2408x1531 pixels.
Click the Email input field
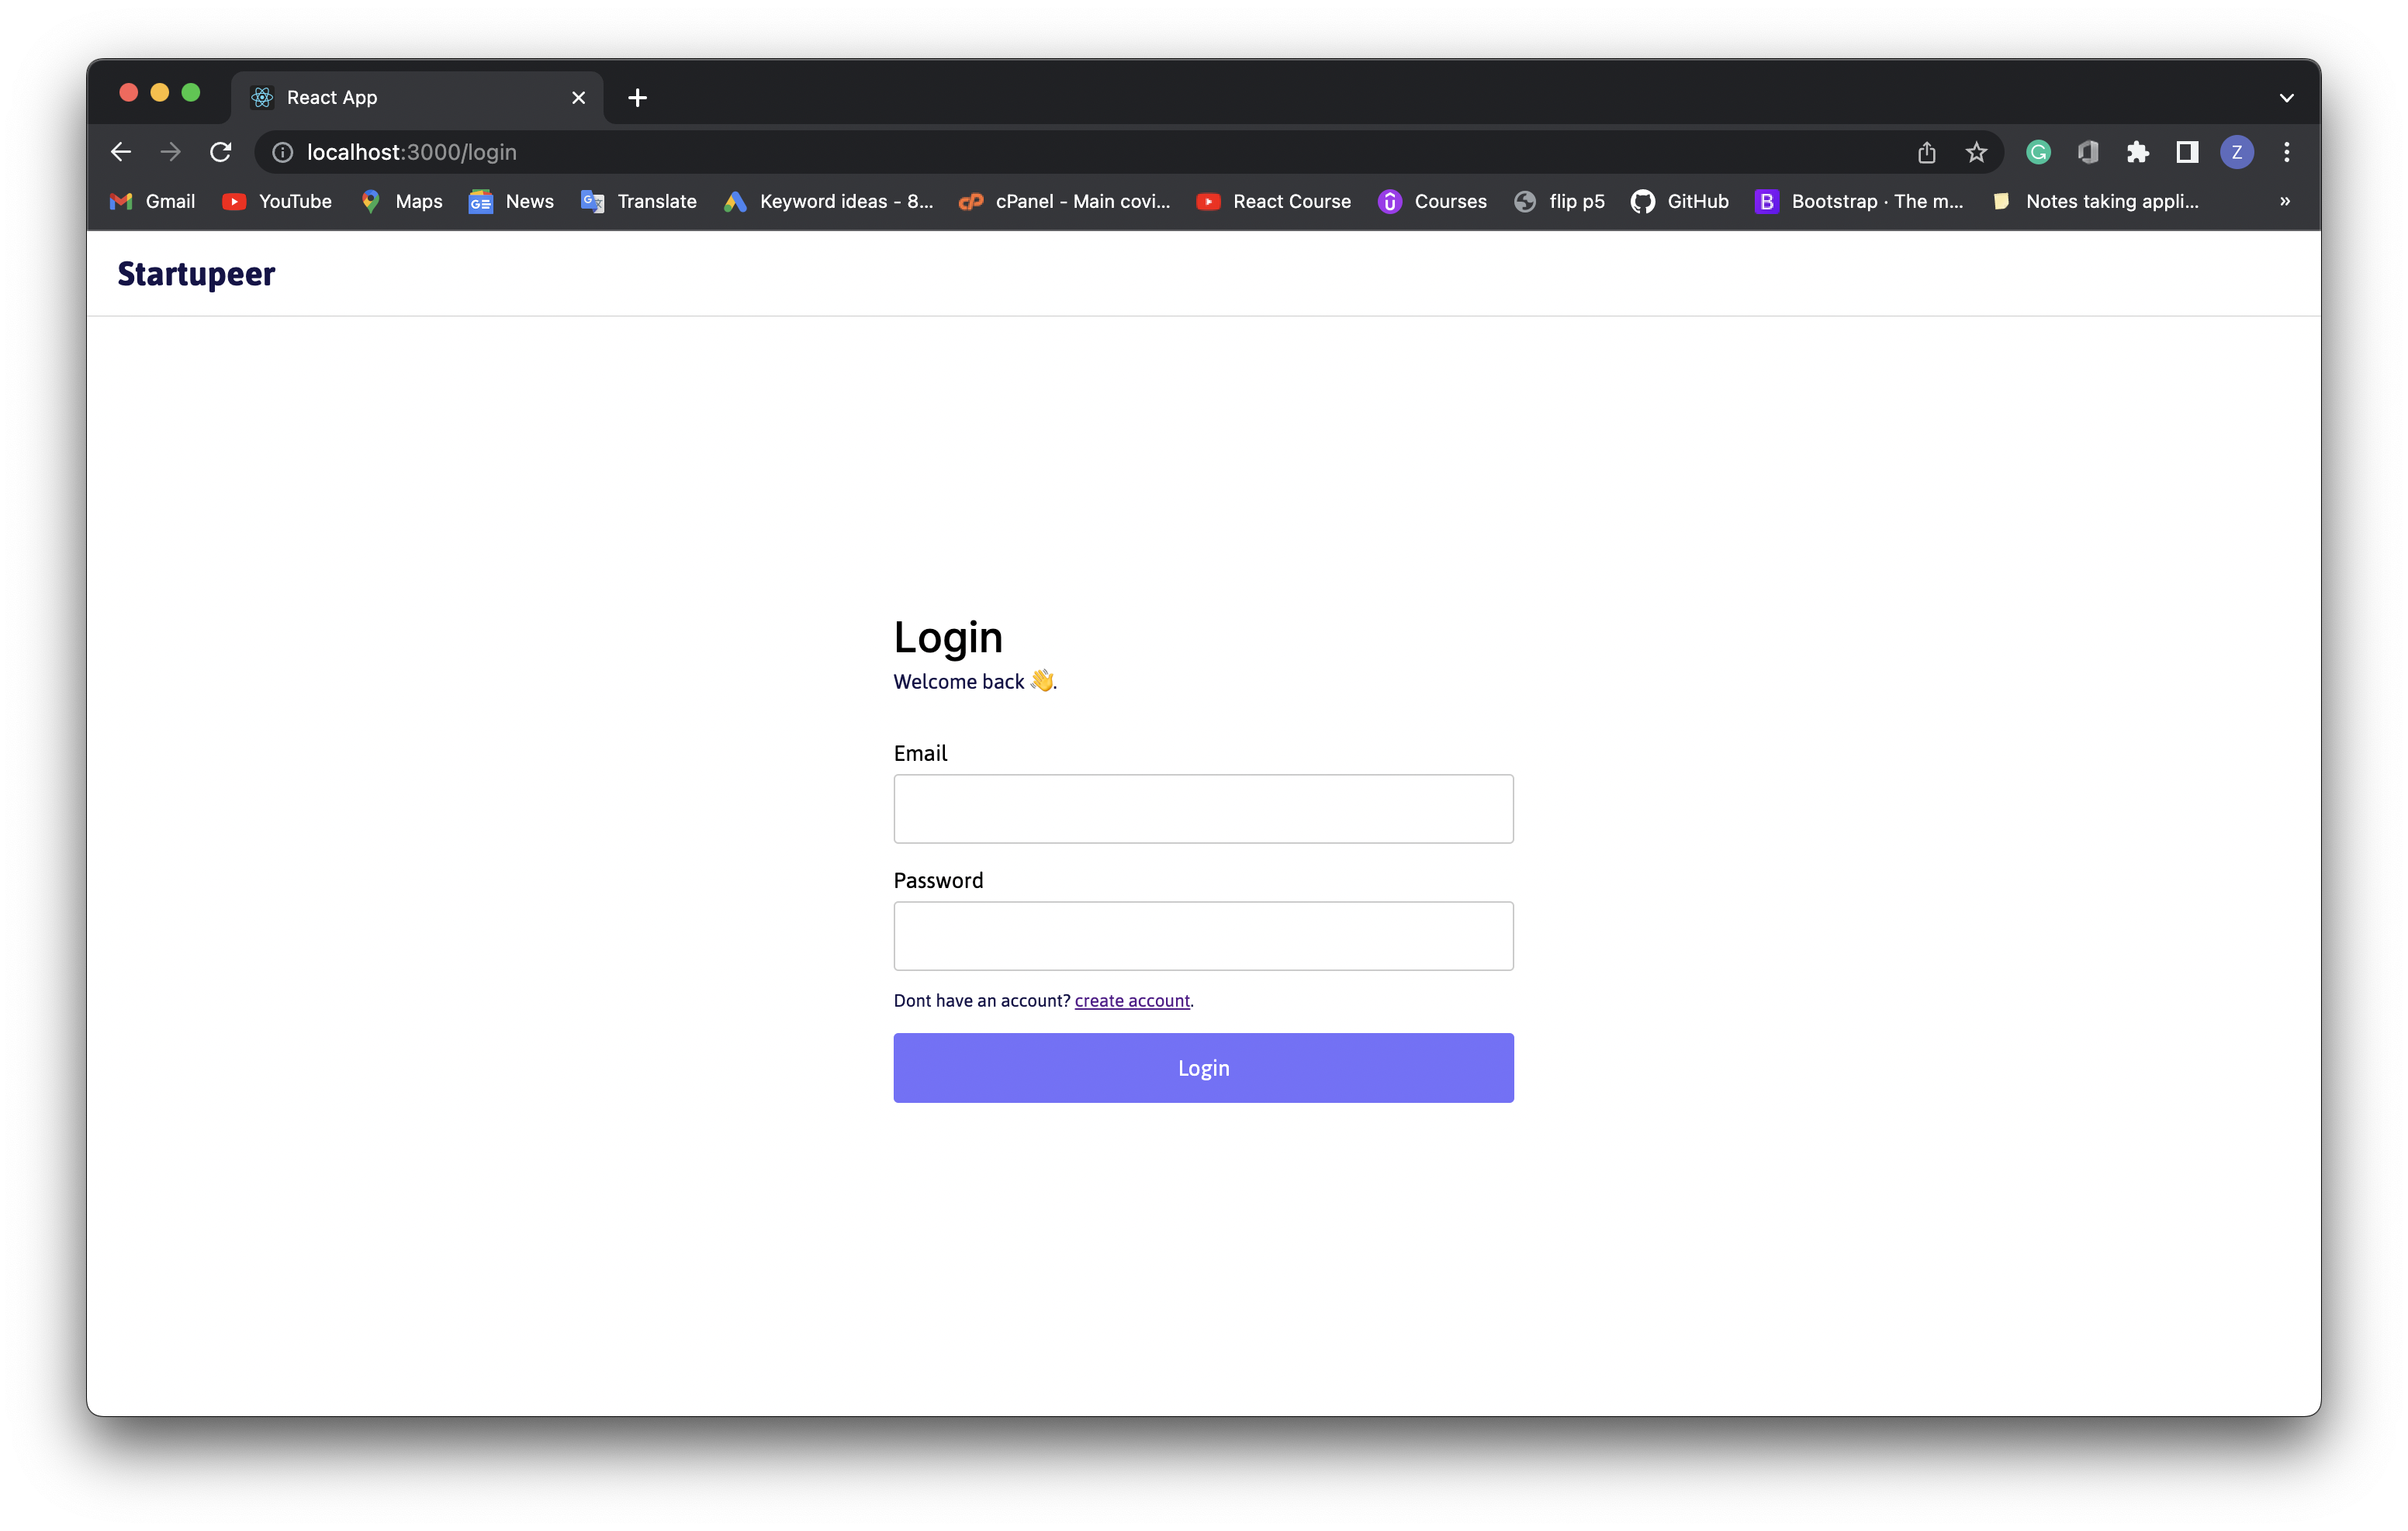click(1203, 808)
